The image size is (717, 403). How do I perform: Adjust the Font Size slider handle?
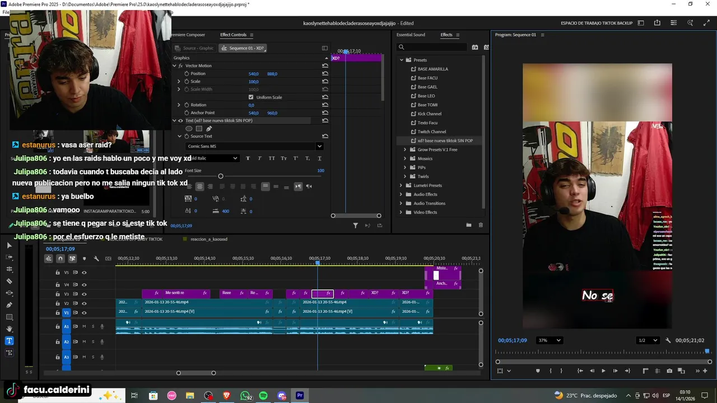click(220, 176)
